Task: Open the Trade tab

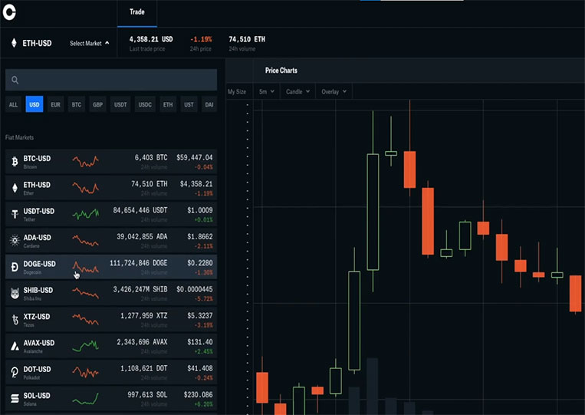Action: tap(137, 12)
